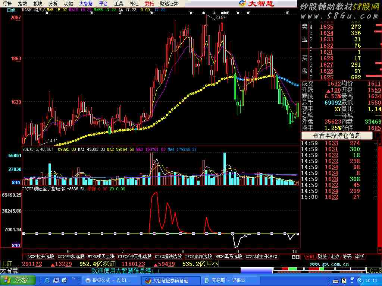Switch to the 筹码 side tab
382x286 pixels.
(x=347, y=256)
